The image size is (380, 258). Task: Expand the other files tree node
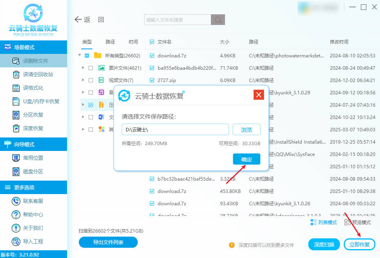tap(83, 129)
